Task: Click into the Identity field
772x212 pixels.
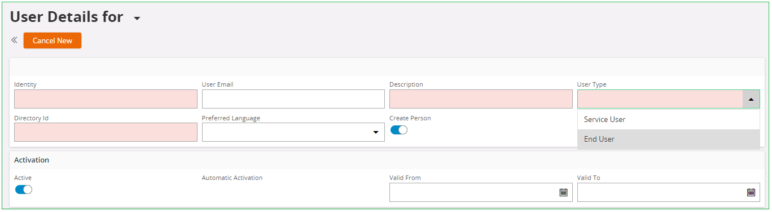Action: [x=106, y=99]
